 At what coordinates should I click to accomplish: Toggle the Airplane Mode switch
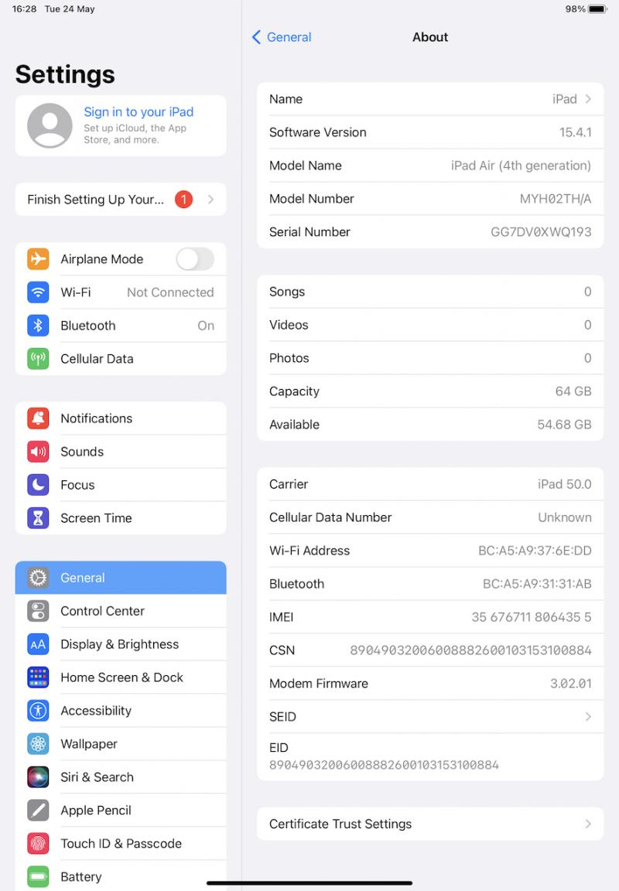pos(195,259)
